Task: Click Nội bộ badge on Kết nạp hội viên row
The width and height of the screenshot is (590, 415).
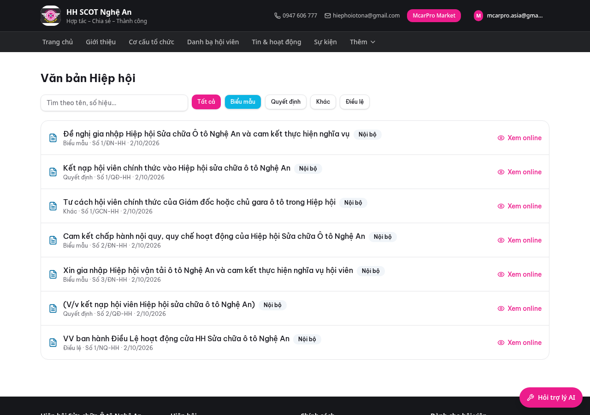Action: tap(308, 169)
